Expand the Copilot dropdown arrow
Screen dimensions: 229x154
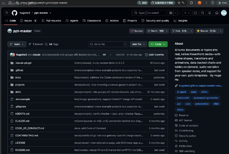click(x=176, y=13)
